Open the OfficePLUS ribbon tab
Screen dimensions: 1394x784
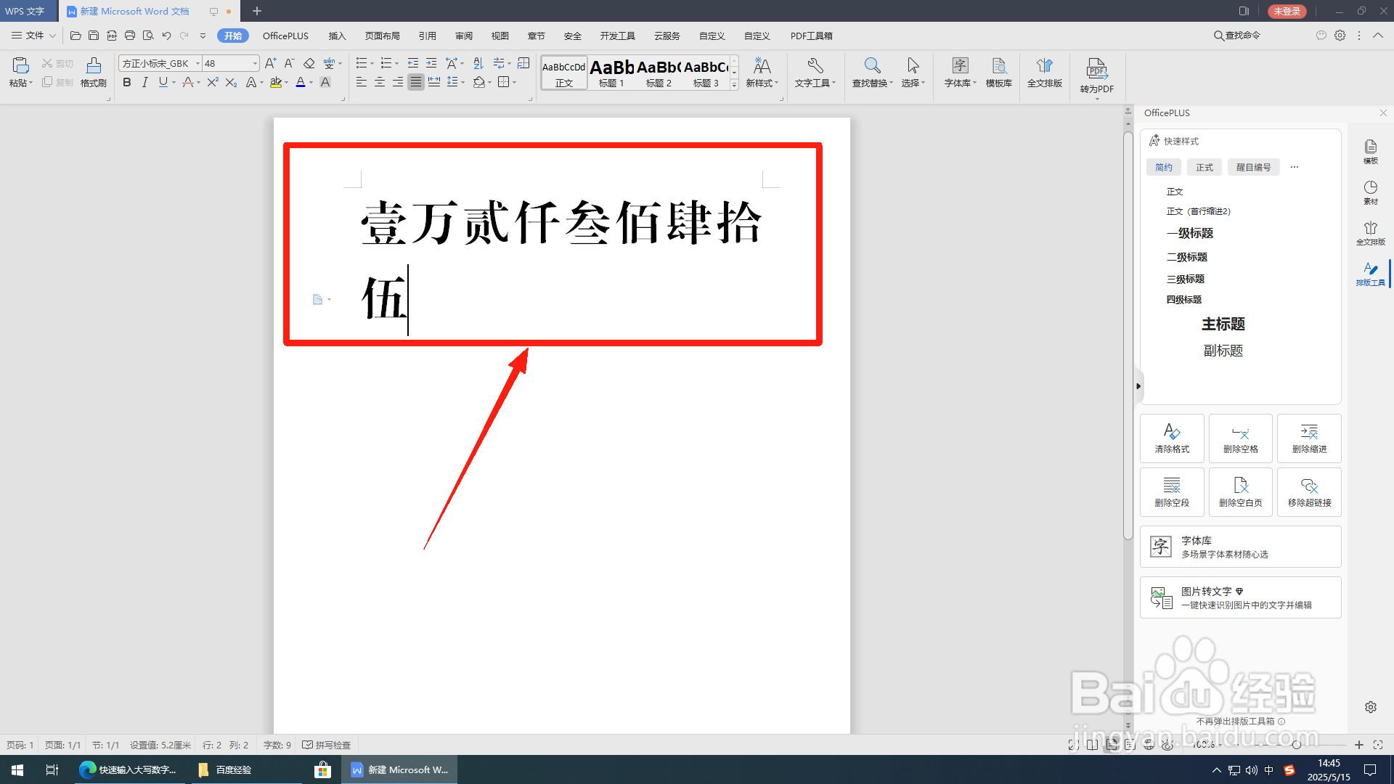click(285, 35)
